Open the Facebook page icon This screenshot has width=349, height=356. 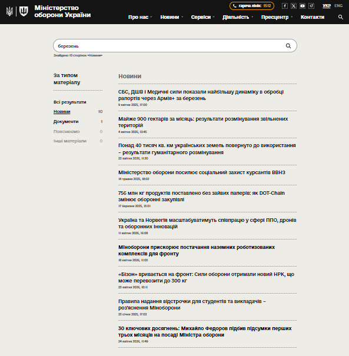pyautogui.click(x=284, y=6)
